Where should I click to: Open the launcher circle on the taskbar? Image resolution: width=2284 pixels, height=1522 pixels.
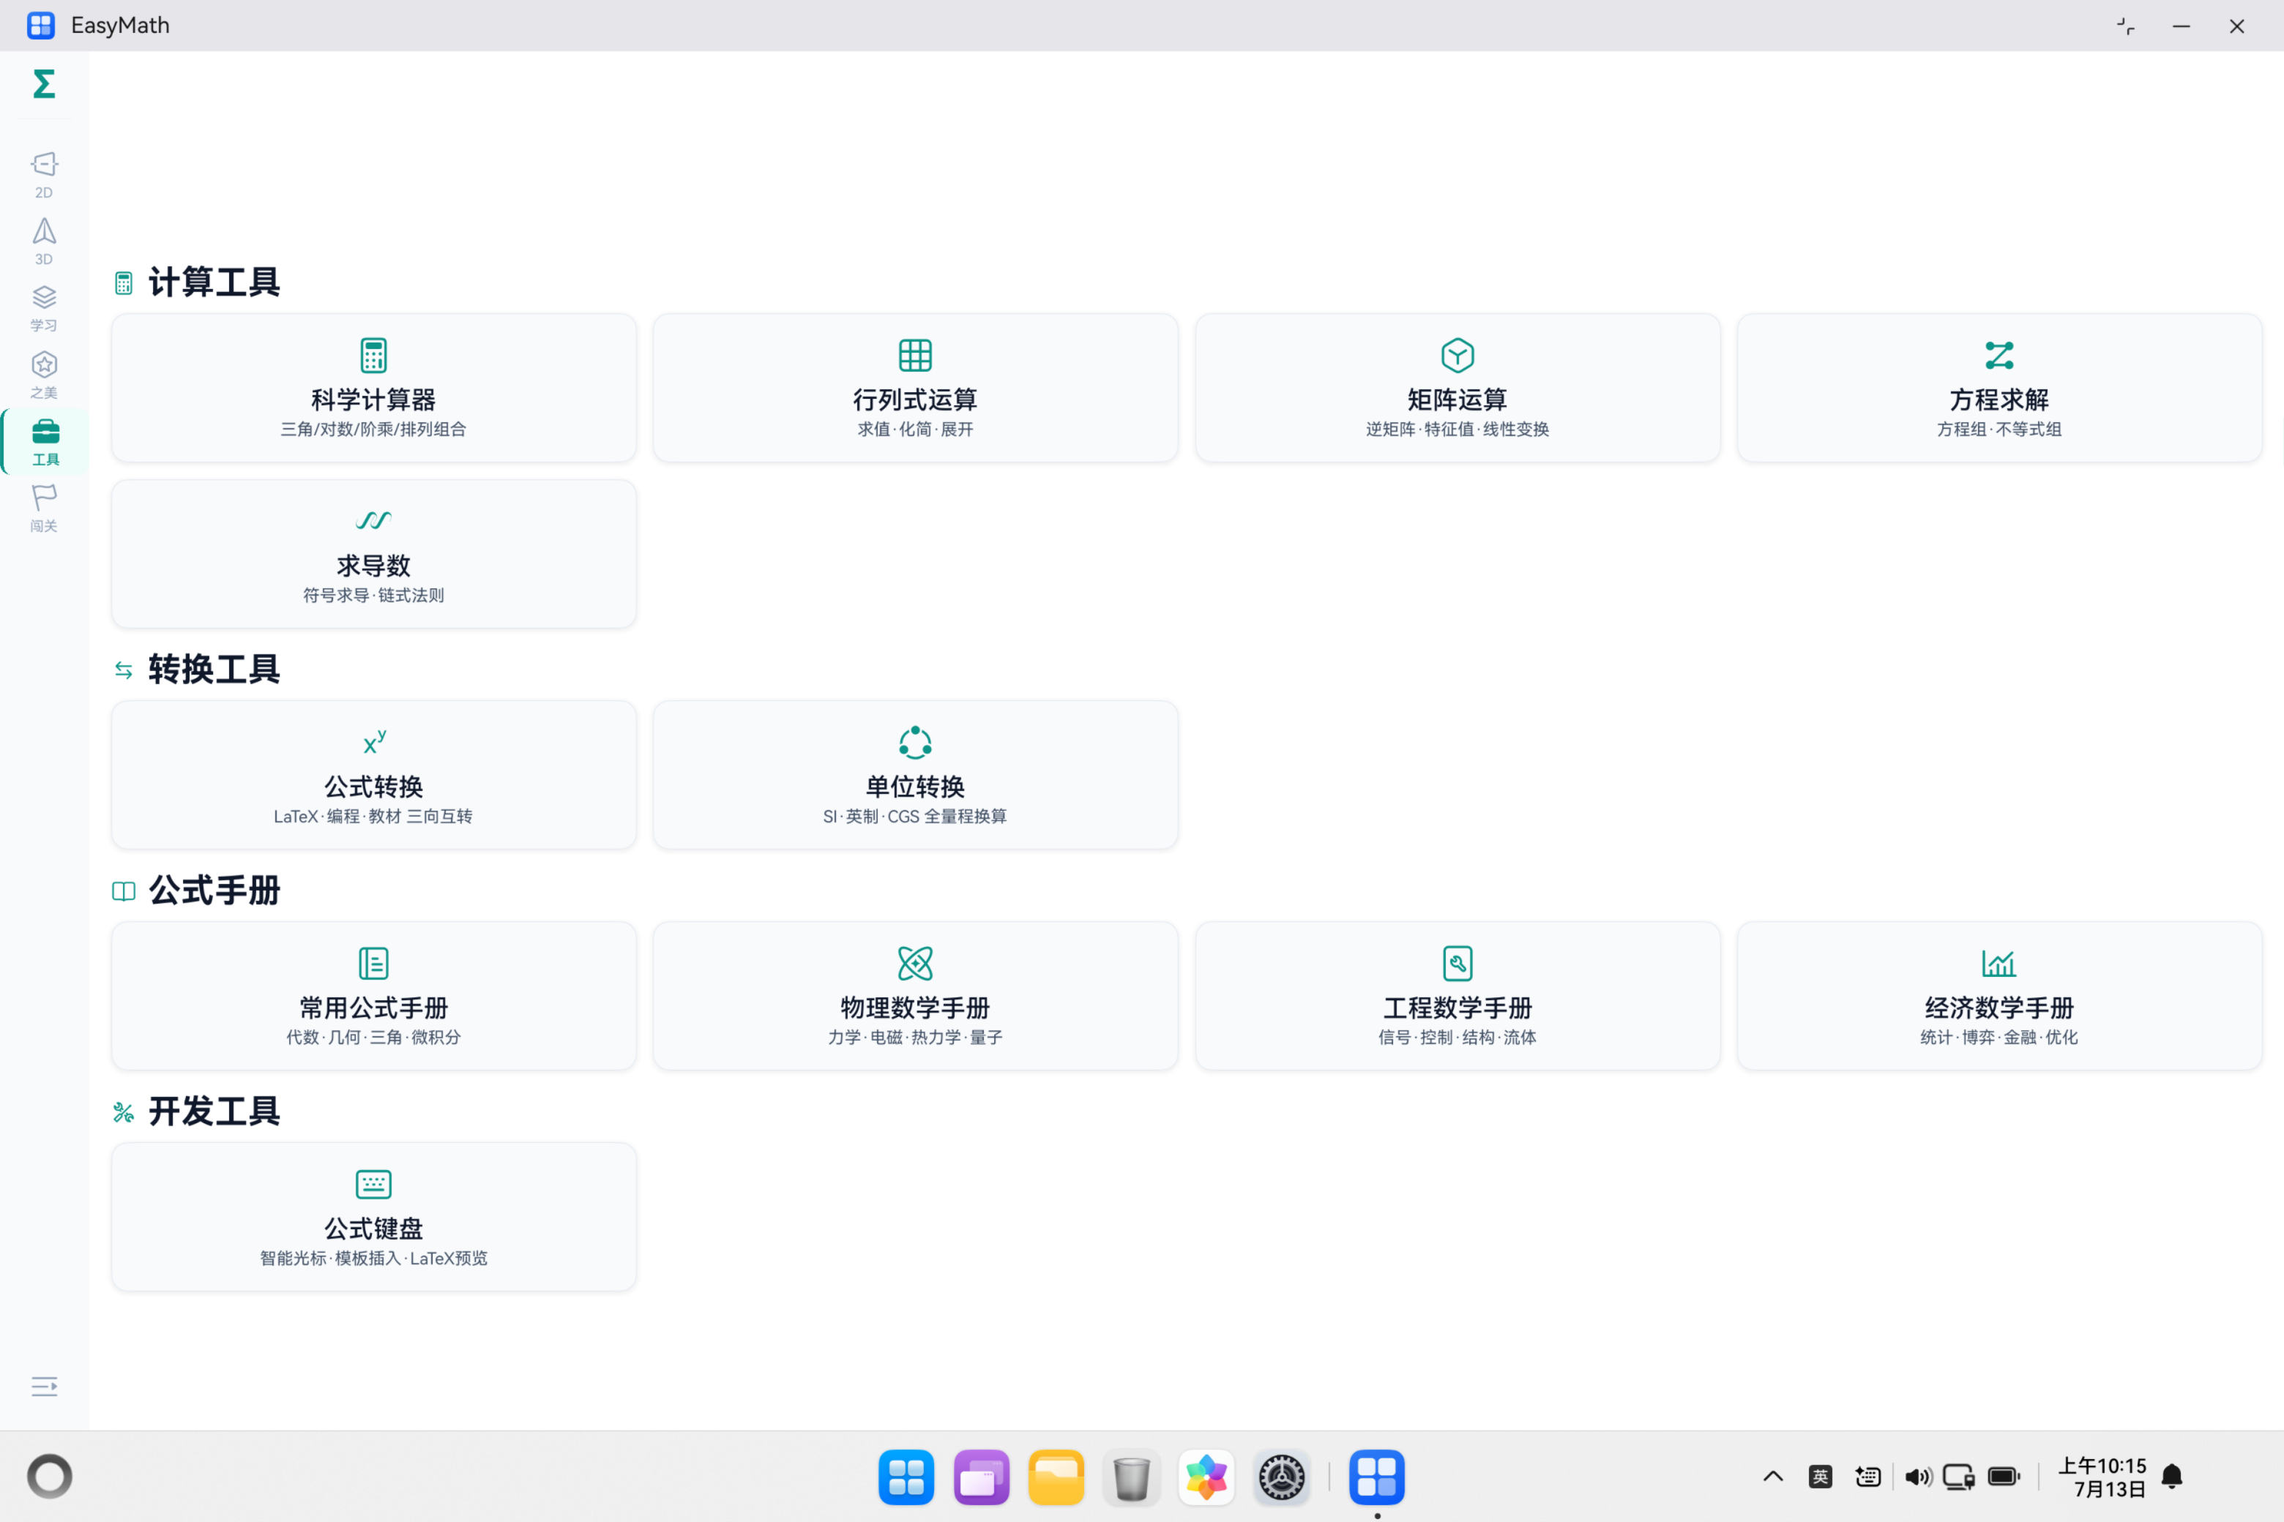click(50, 1477)
